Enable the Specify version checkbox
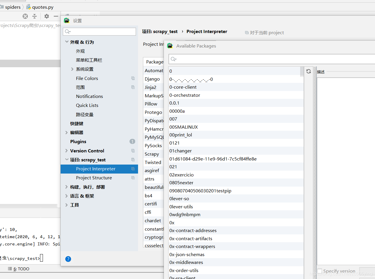This screenshot has width=375, height=279. tap(320, 271)
